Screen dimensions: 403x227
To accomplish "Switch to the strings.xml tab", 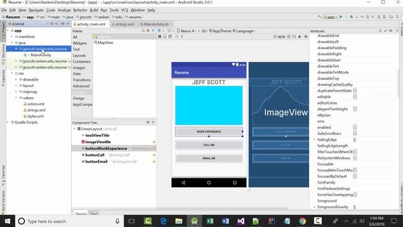I will [x=125, y=24].
